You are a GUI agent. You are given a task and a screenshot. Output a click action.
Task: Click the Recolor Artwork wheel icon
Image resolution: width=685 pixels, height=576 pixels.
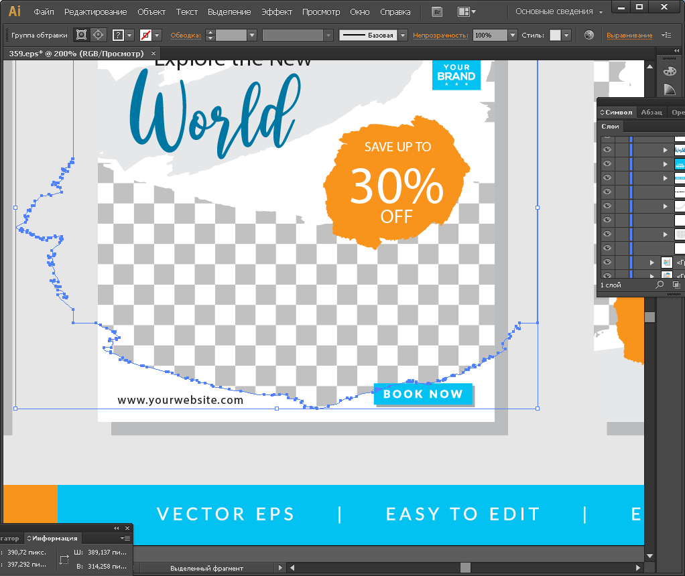(x=588, y=35)
